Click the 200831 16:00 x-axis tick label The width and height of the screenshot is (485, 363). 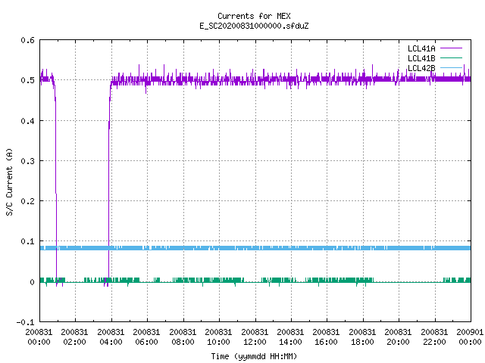pyautogui.click(x=326, y=337)
